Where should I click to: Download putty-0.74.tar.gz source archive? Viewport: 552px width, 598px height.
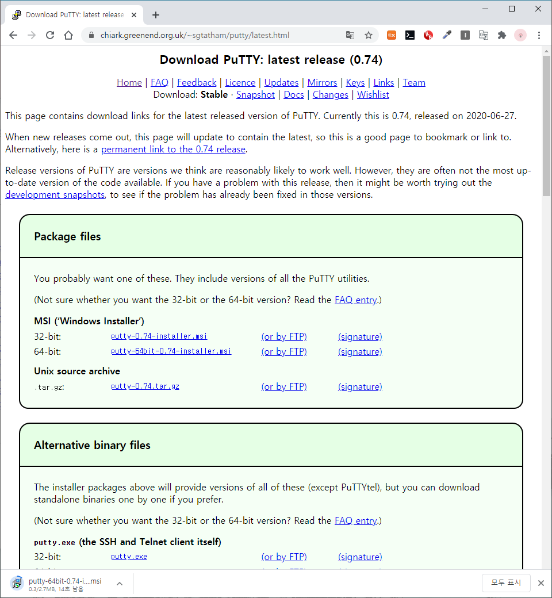145,386
